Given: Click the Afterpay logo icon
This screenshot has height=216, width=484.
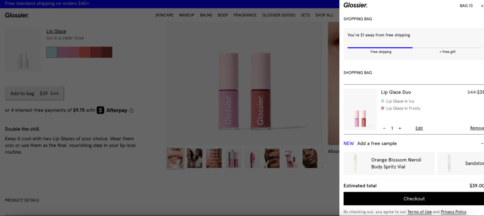Looking at the screenshot, I should click(100, 110).
